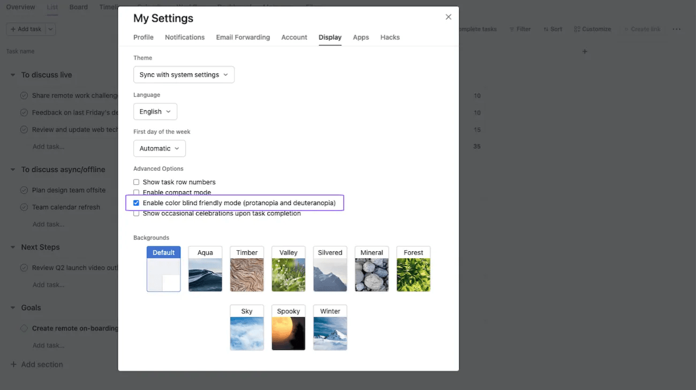Toggle the 'Enable compact mode' checkbox
Viewport: 696px width, 390px height.
tap(136, 192)
